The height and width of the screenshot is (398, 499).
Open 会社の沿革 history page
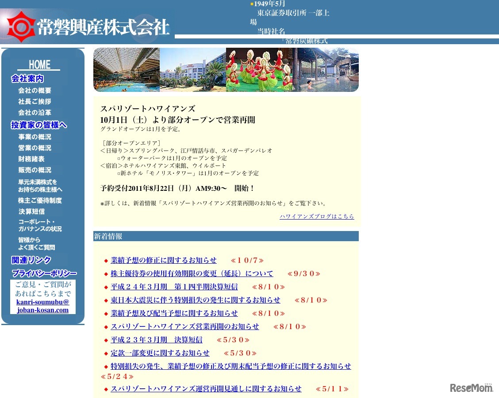click(35, 113)
